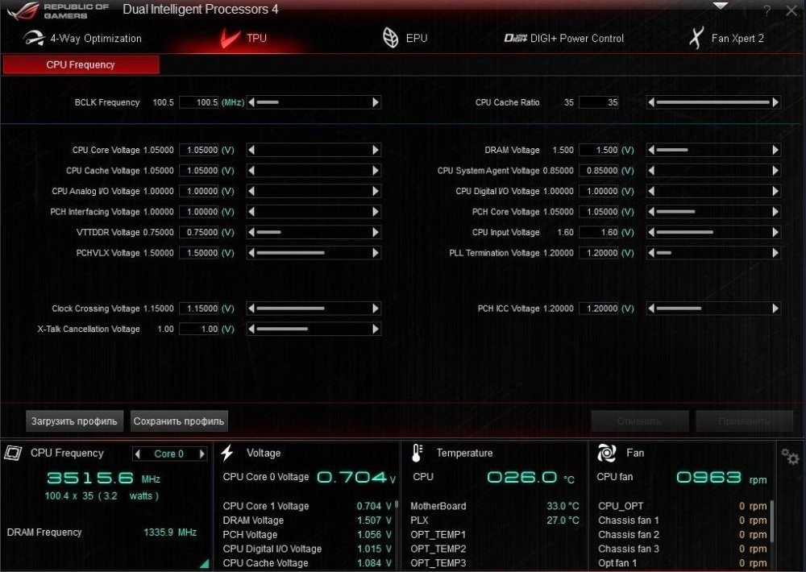The image size is (806, 572).
Task: Switch to Fan Xpert 2 tab
Action: (726, 39)
